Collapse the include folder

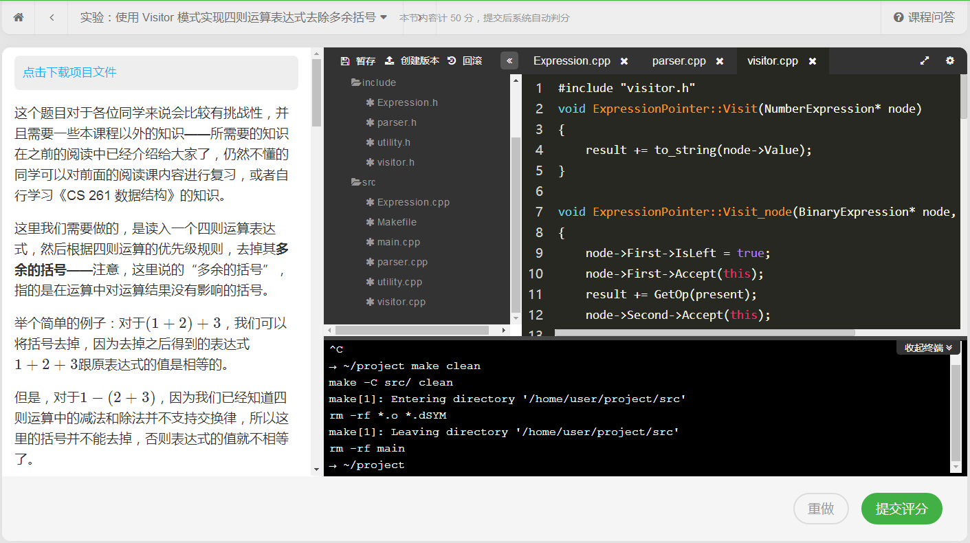[x=373, y=82]
